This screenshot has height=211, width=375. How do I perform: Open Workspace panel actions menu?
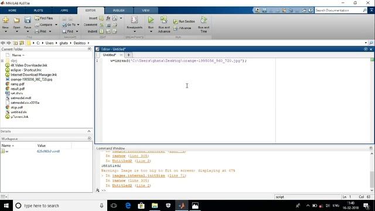(89, 138)
